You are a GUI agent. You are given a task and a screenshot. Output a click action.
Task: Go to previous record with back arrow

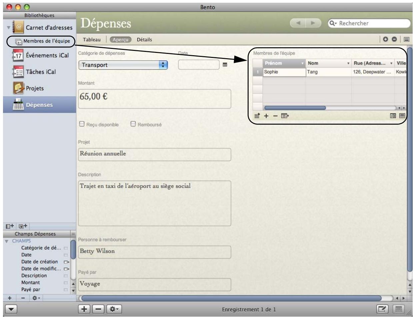click(x=298, y=23)
